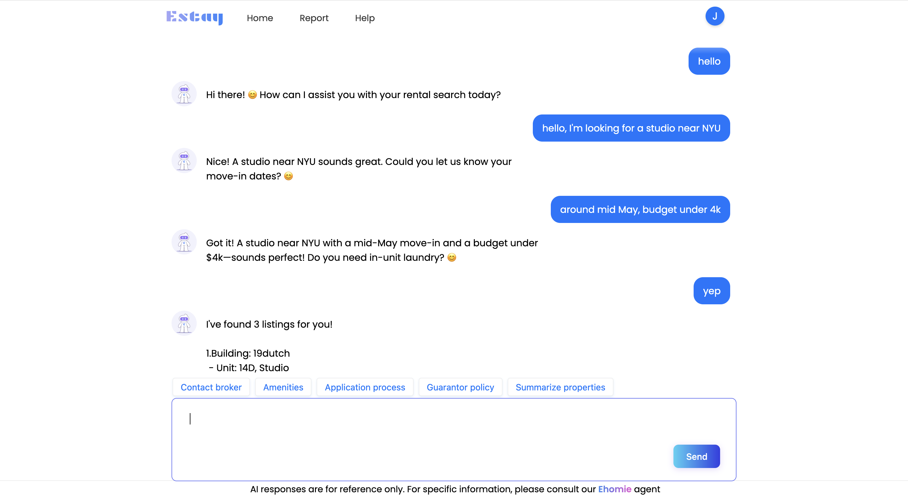The width and height of the screenshot is (908, 497).
Task: Open the Help page
Action: tap(364, 18)
